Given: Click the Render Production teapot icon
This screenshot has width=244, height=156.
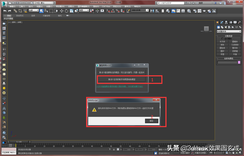Looking at the screenshot, I should pos(204,11).
